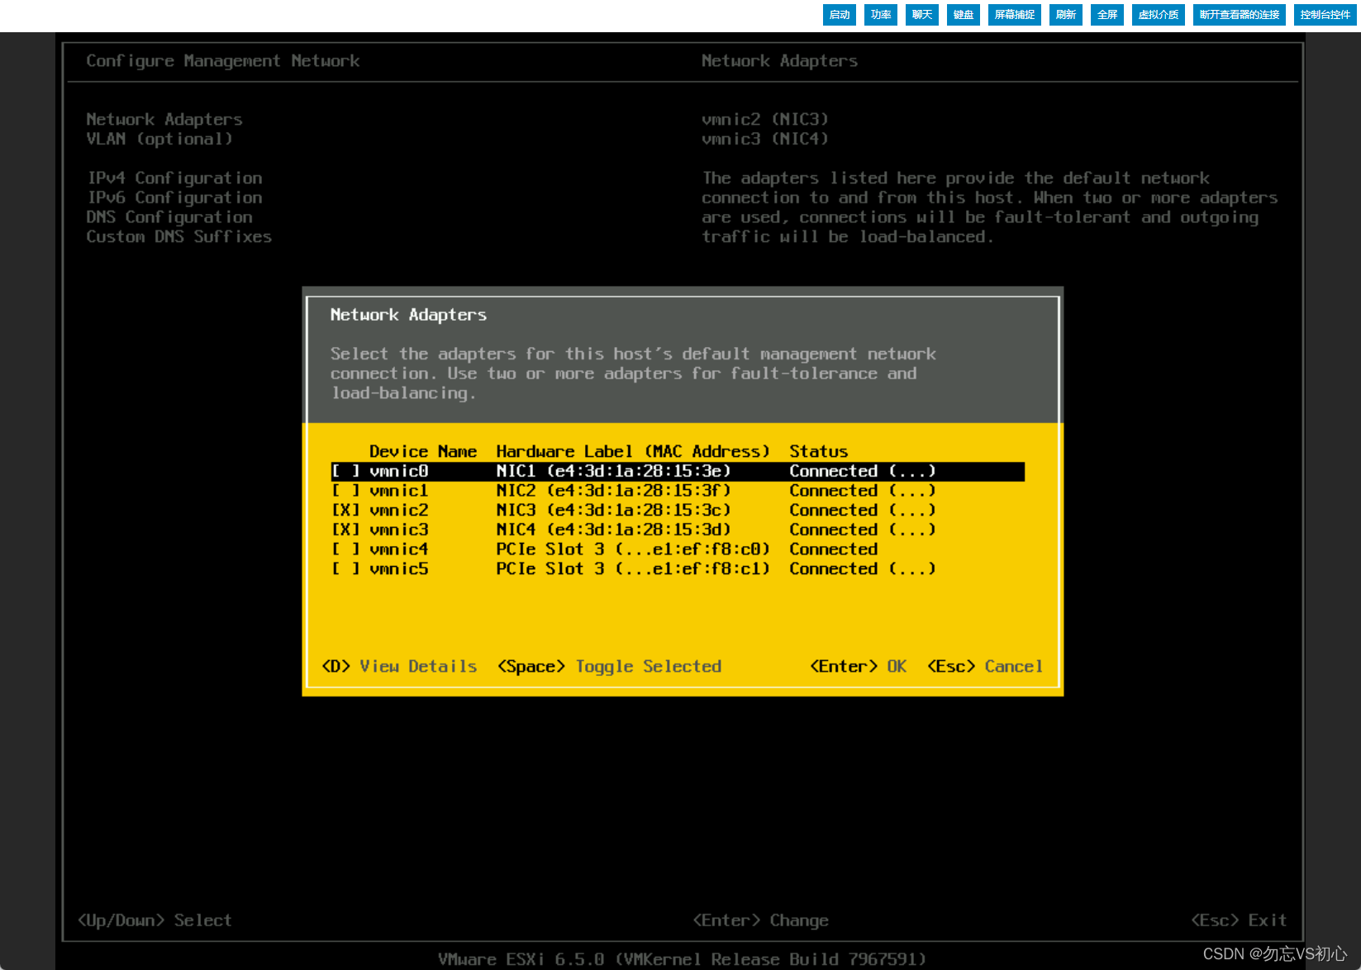The width and height of the screenshot is (1361, 970).
Task: Click the Device Name column header
Action: click(423, 452)
